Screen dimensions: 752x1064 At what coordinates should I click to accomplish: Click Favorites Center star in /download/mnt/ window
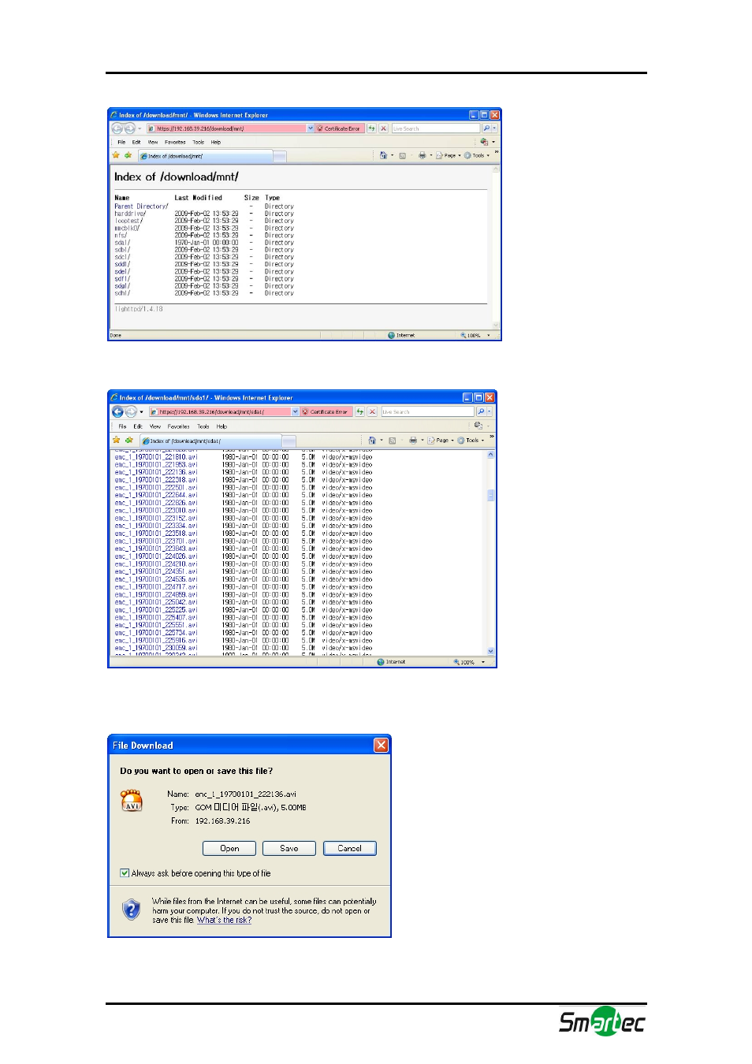click(116, 155)
